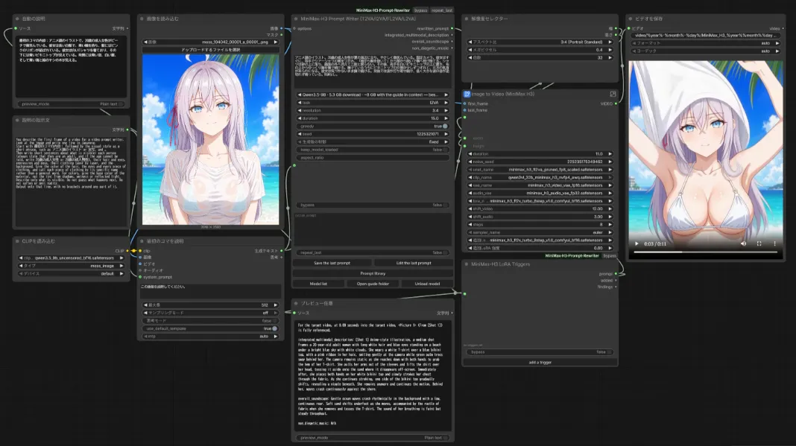
Task: Click the system_prompt text box この画像を説明してください
Action: coord(210,290)
